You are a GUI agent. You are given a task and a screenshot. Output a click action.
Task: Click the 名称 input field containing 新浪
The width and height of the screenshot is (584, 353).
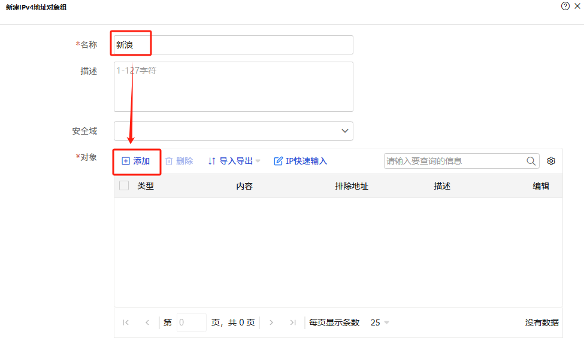click(234, 45)
